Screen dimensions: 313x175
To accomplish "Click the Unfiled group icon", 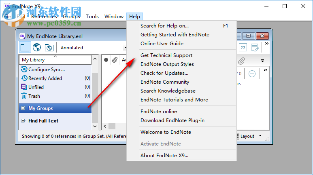I will [24, 87].
